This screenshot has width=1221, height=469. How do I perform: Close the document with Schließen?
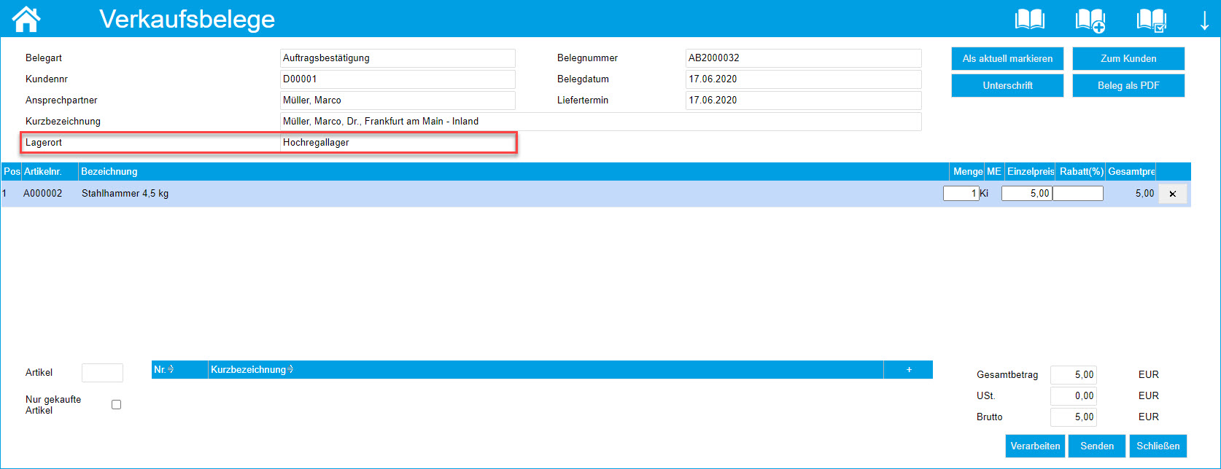tap(1158, 446)
